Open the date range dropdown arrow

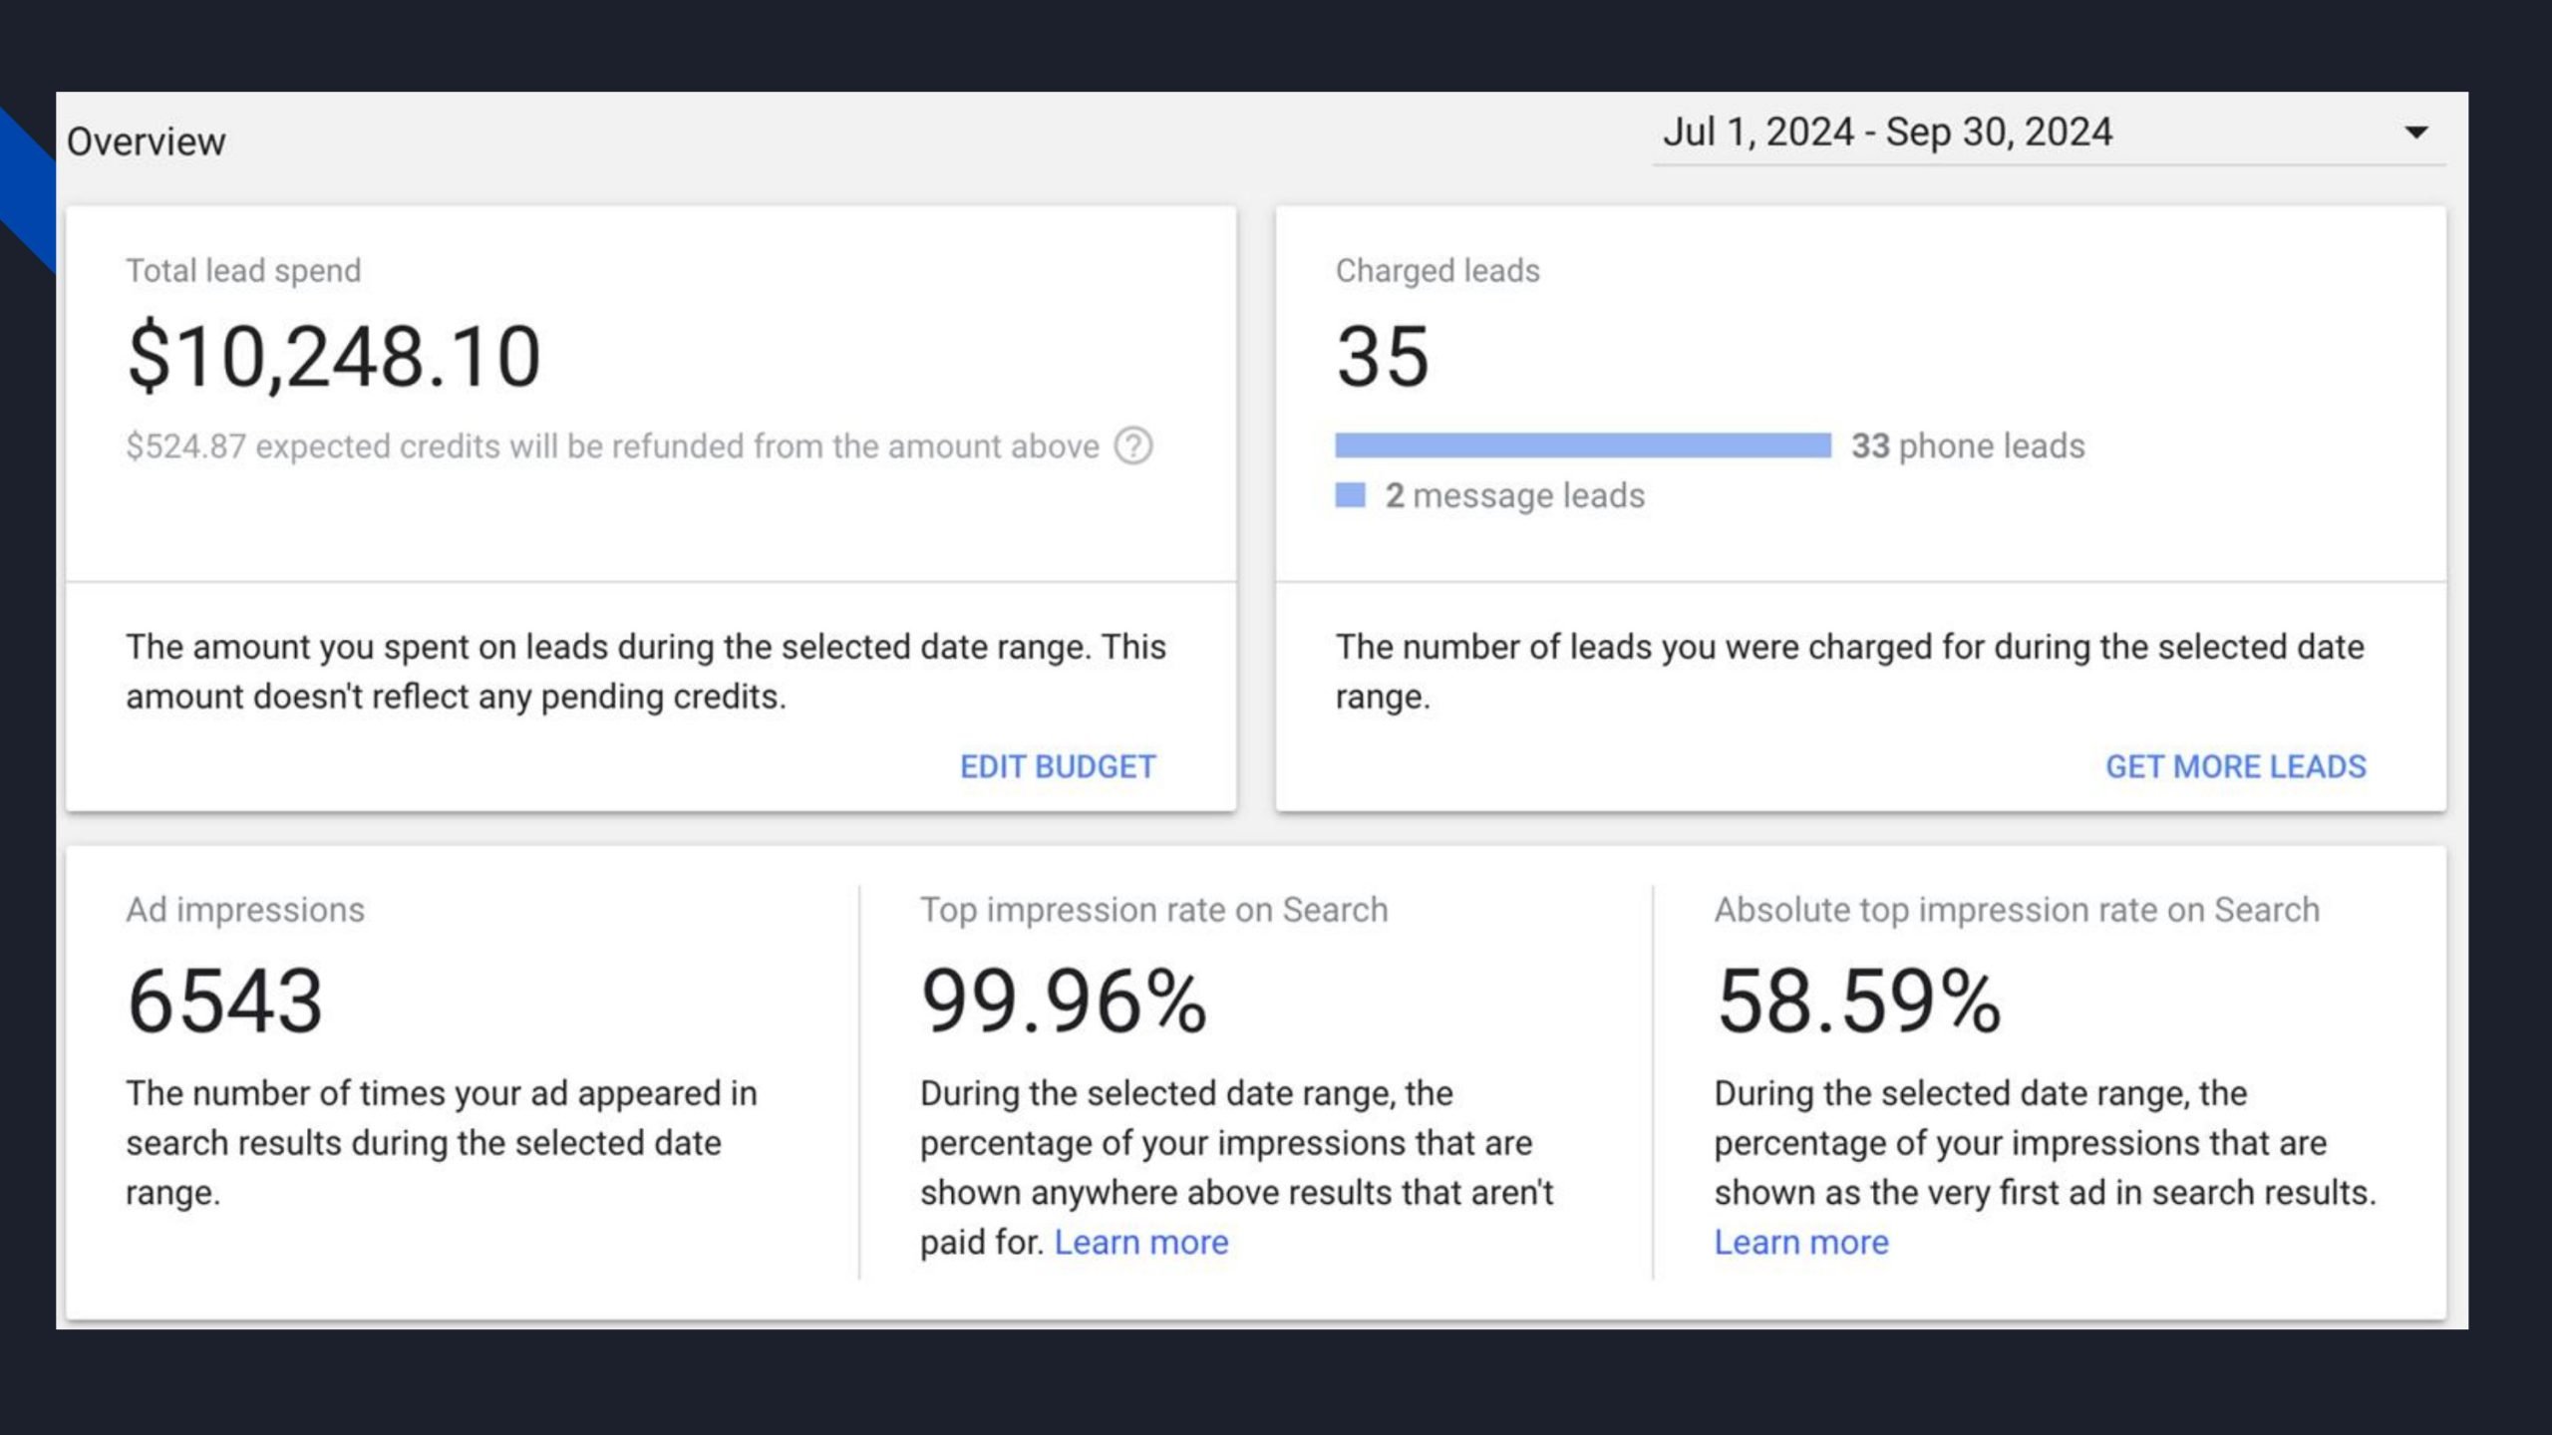pyautogui.click(x=2415, y=133)
